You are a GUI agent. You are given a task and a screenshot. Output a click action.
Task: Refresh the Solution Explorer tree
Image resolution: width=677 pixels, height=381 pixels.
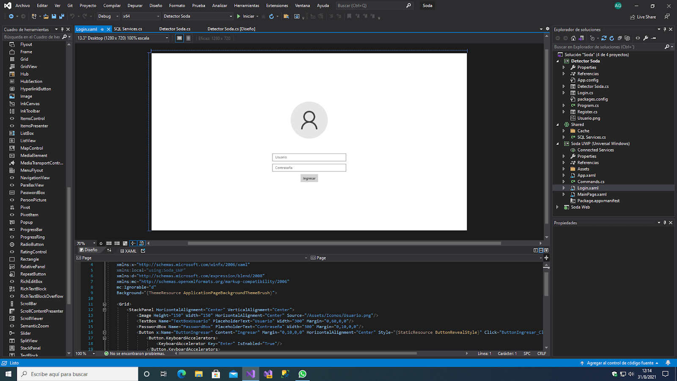pos(611,38)
